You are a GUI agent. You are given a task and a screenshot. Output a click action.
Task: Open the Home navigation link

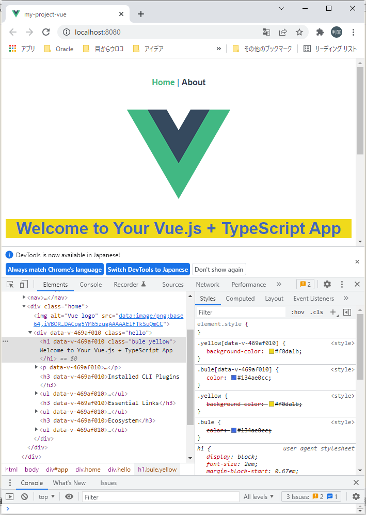tap(163, 82)
